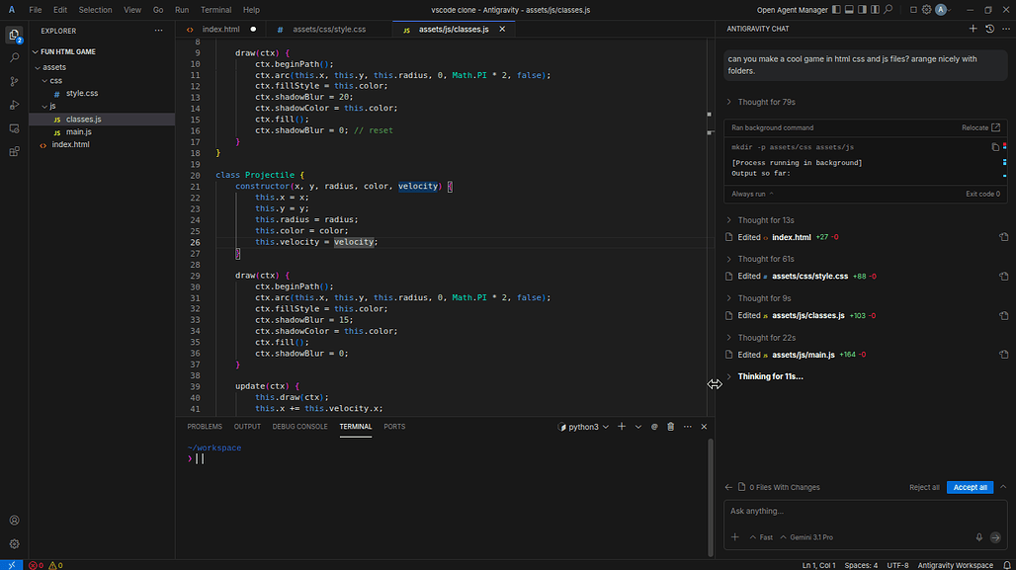
Task: Toggle primary side bar layout icon
Action: 836,10
